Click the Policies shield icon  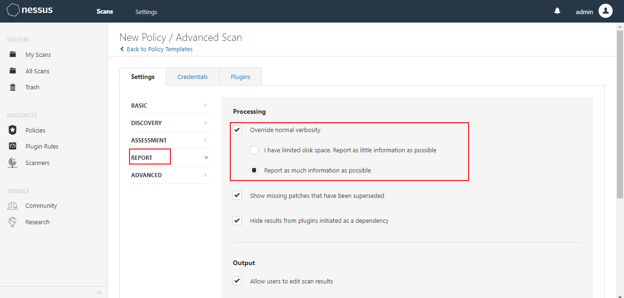(13, 130)
